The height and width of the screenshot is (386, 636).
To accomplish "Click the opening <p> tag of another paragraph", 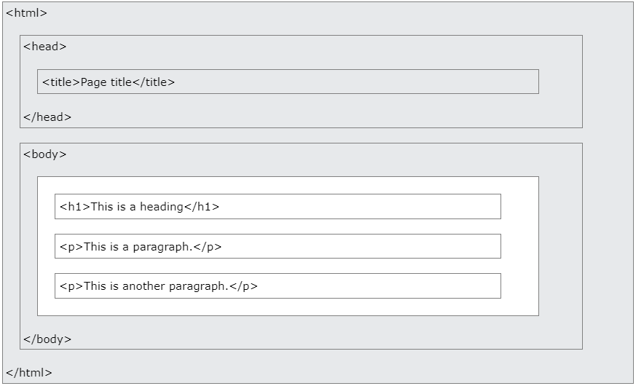I will (71, 286).
